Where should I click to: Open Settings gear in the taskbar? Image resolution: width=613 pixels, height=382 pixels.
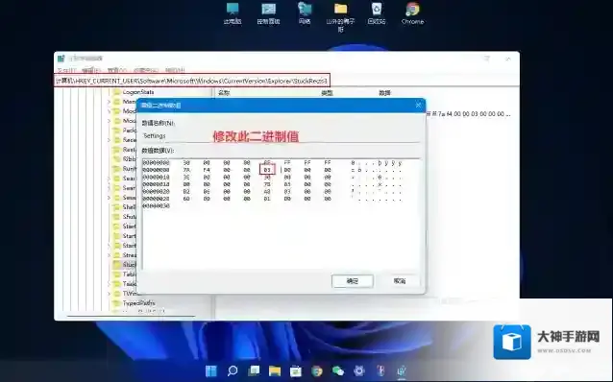[359, 370]
